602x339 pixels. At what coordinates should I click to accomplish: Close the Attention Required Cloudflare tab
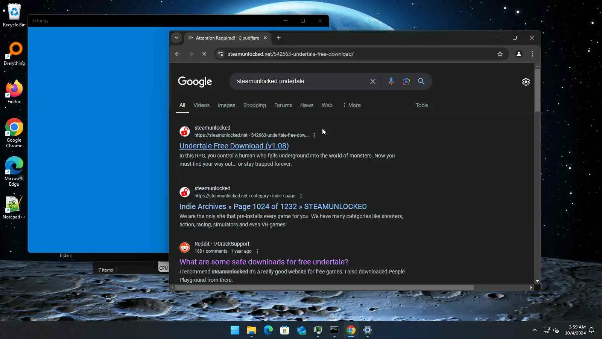265,38
